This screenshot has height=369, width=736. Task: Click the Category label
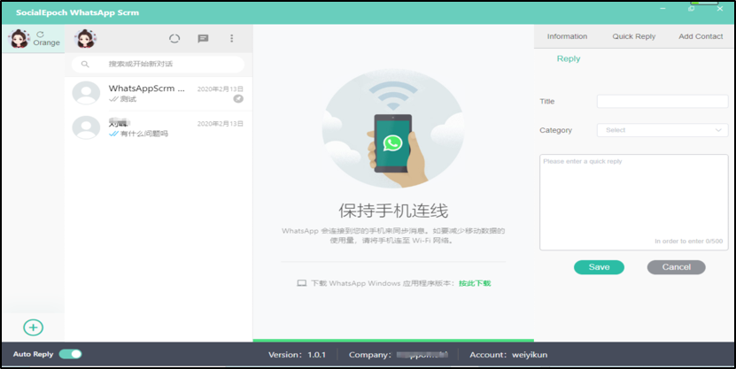555,130
